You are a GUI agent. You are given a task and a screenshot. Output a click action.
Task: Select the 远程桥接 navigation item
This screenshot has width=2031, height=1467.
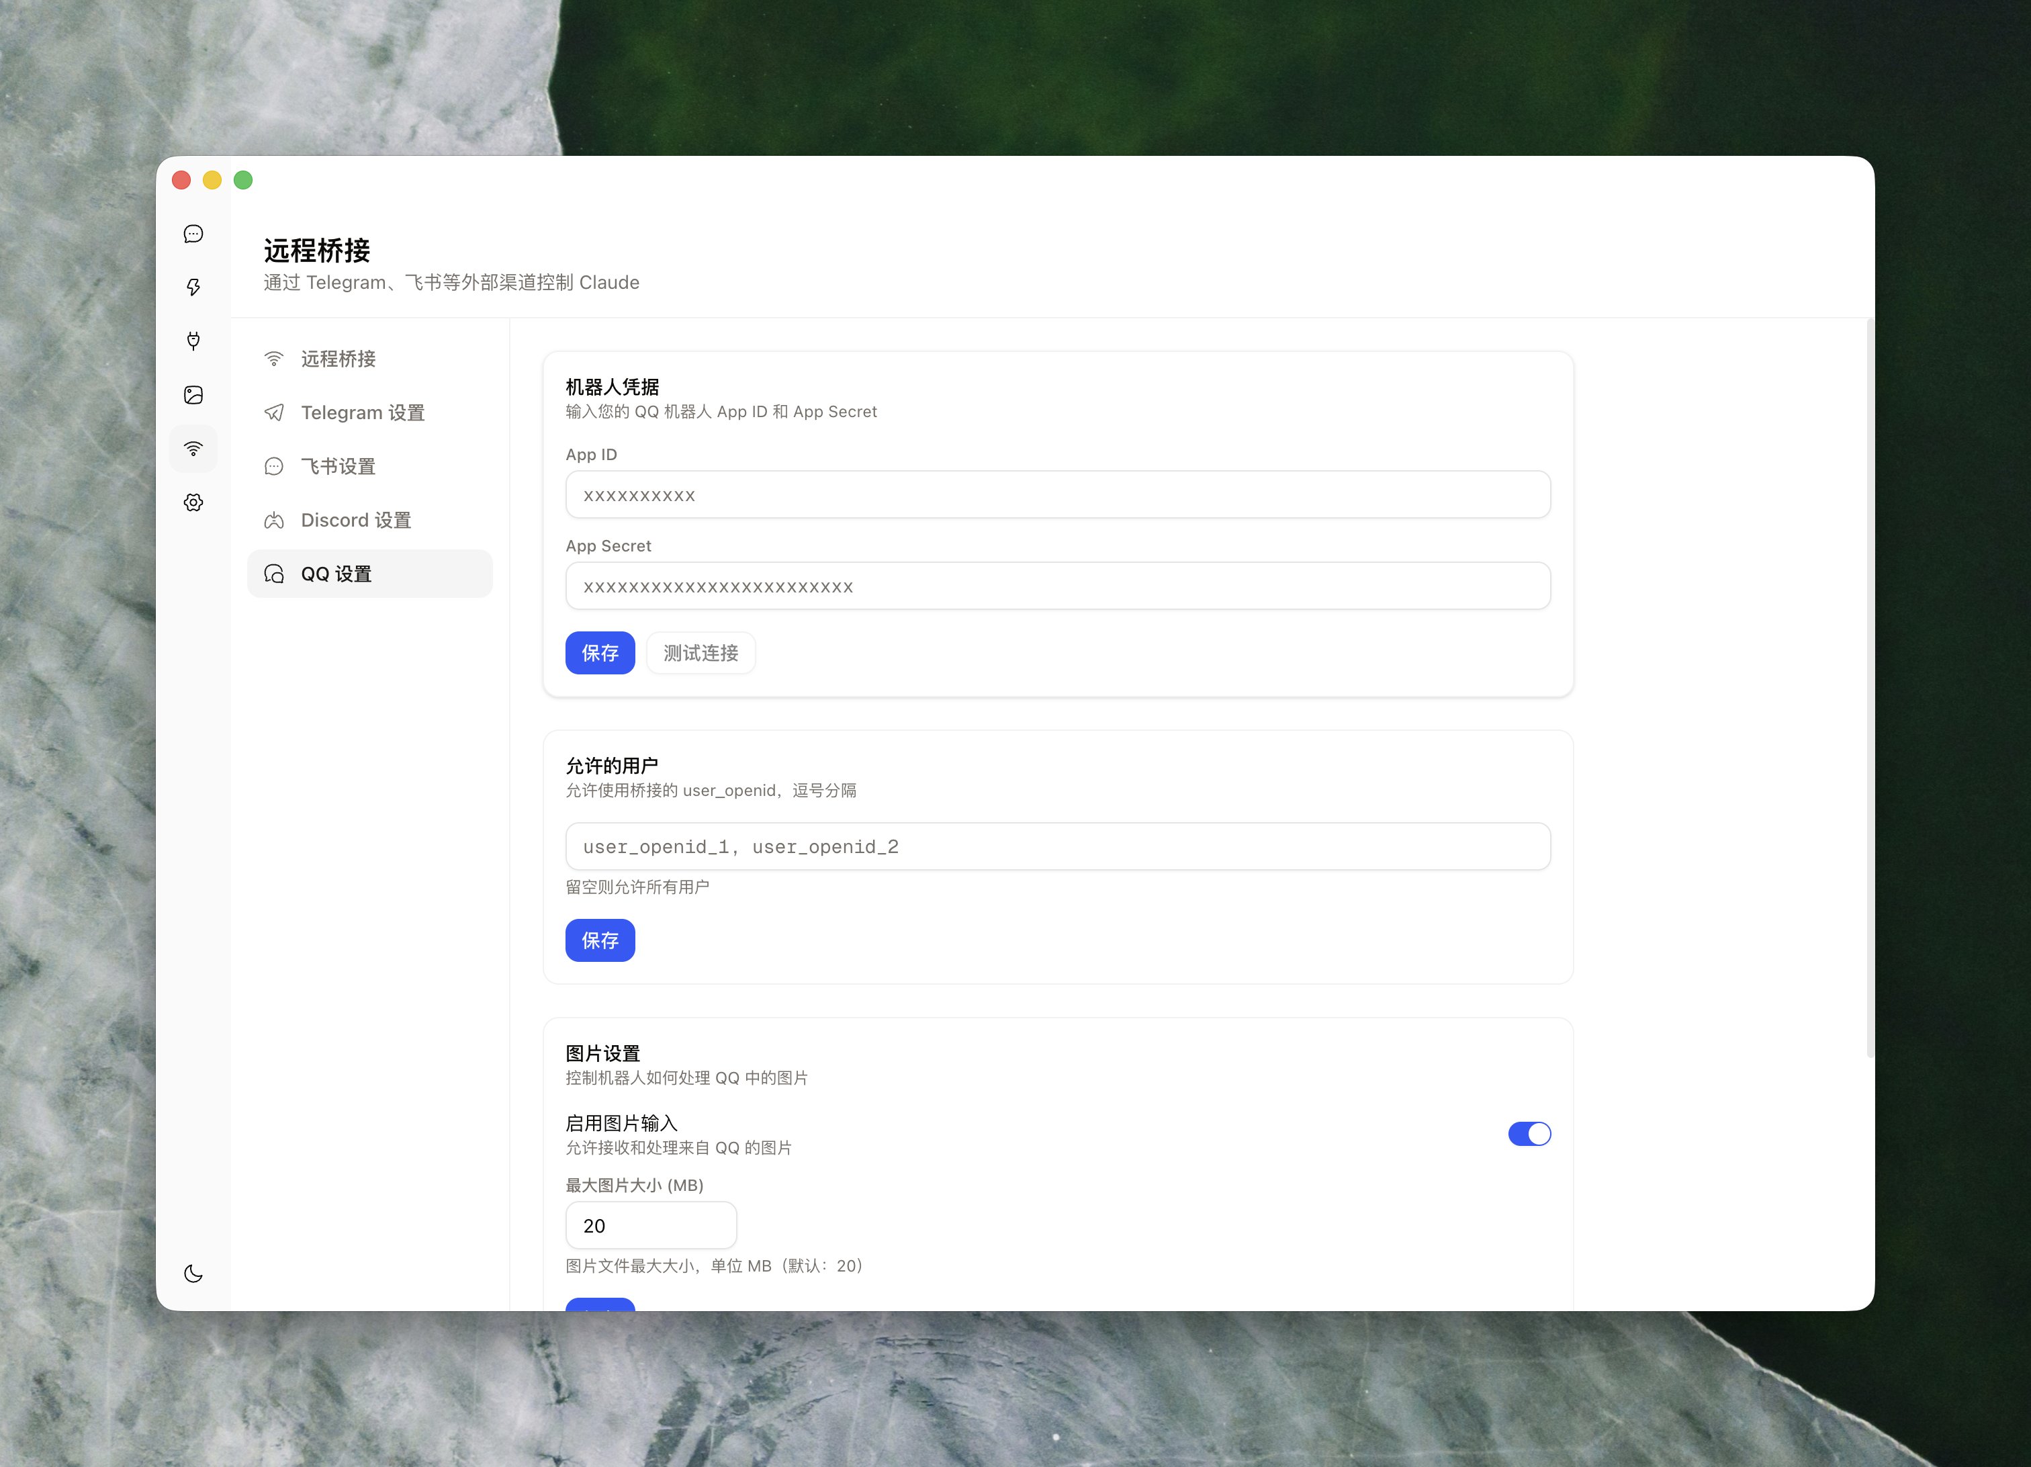click(338, 359)
